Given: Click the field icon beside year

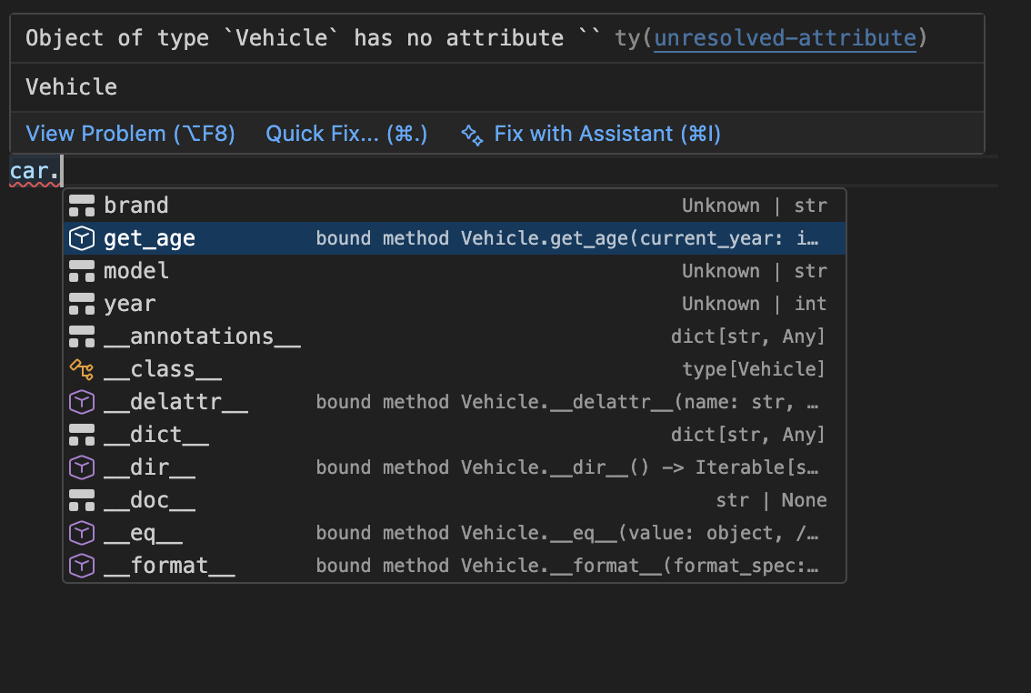Looking at the screenshot, I should point(81,303).
